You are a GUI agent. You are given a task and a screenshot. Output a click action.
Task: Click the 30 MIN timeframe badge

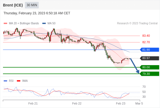(x=32, y=5)
